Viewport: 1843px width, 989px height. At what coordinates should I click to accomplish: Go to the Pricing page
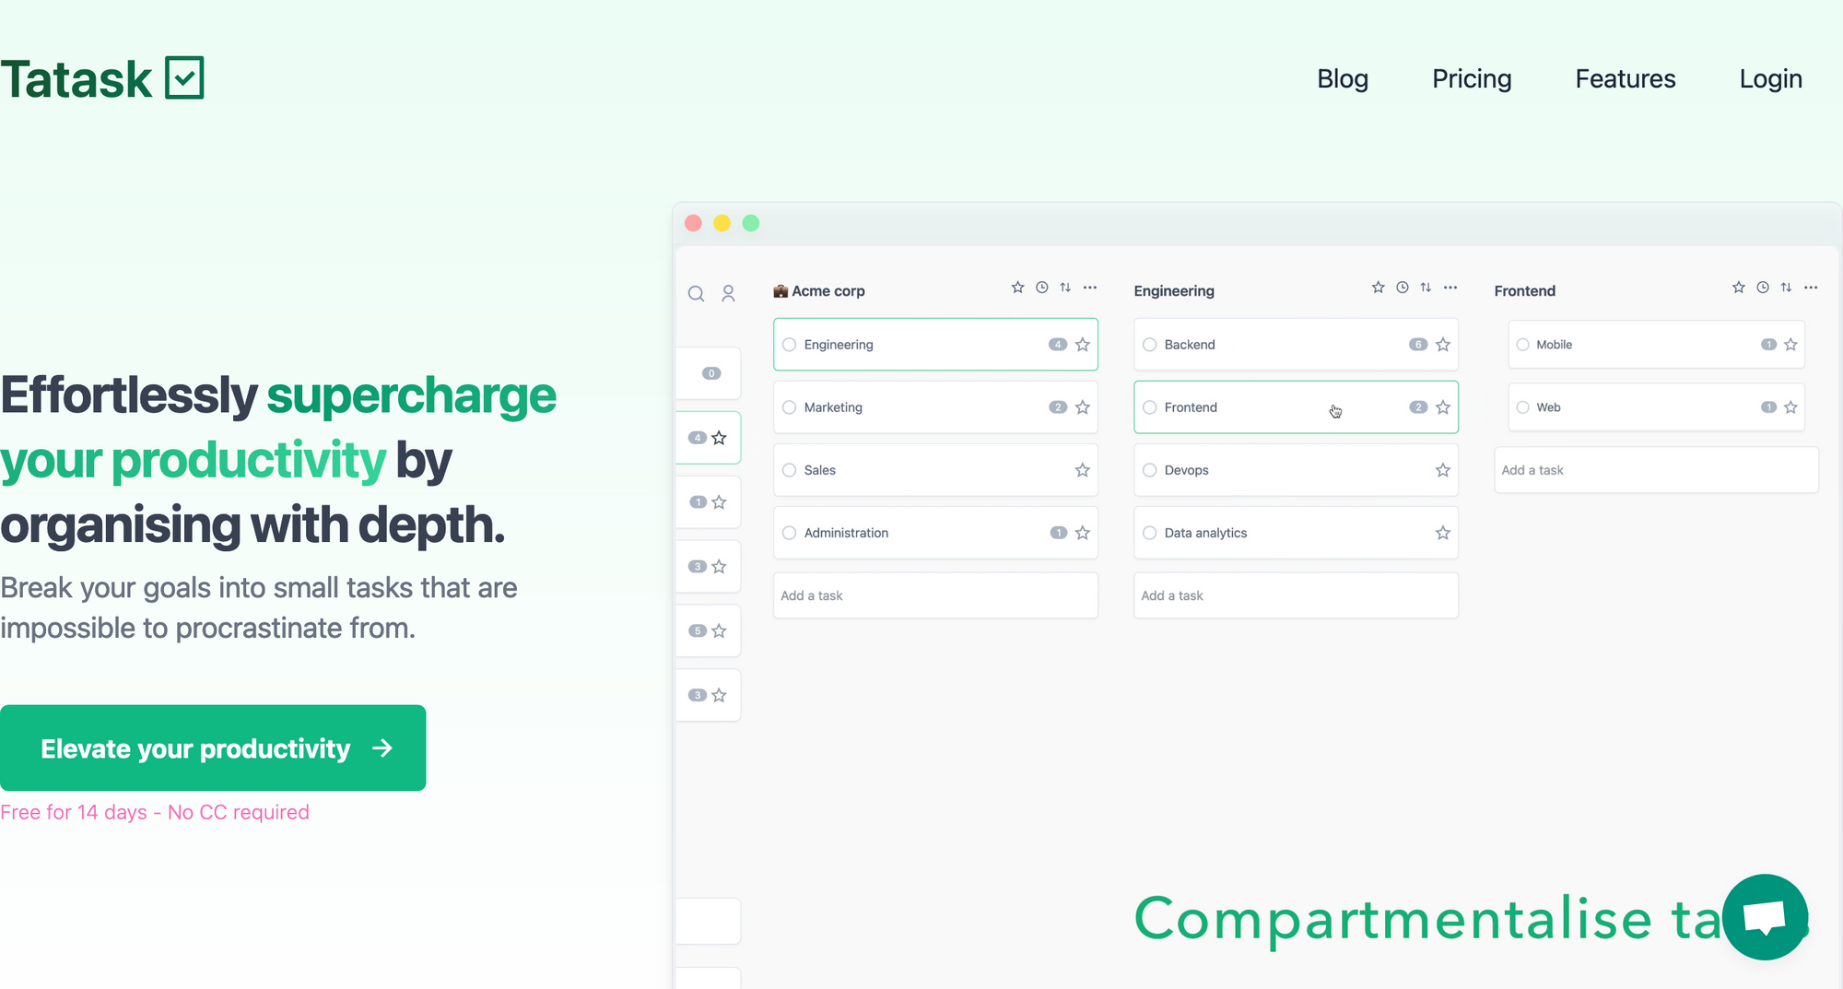(1472, 79)
